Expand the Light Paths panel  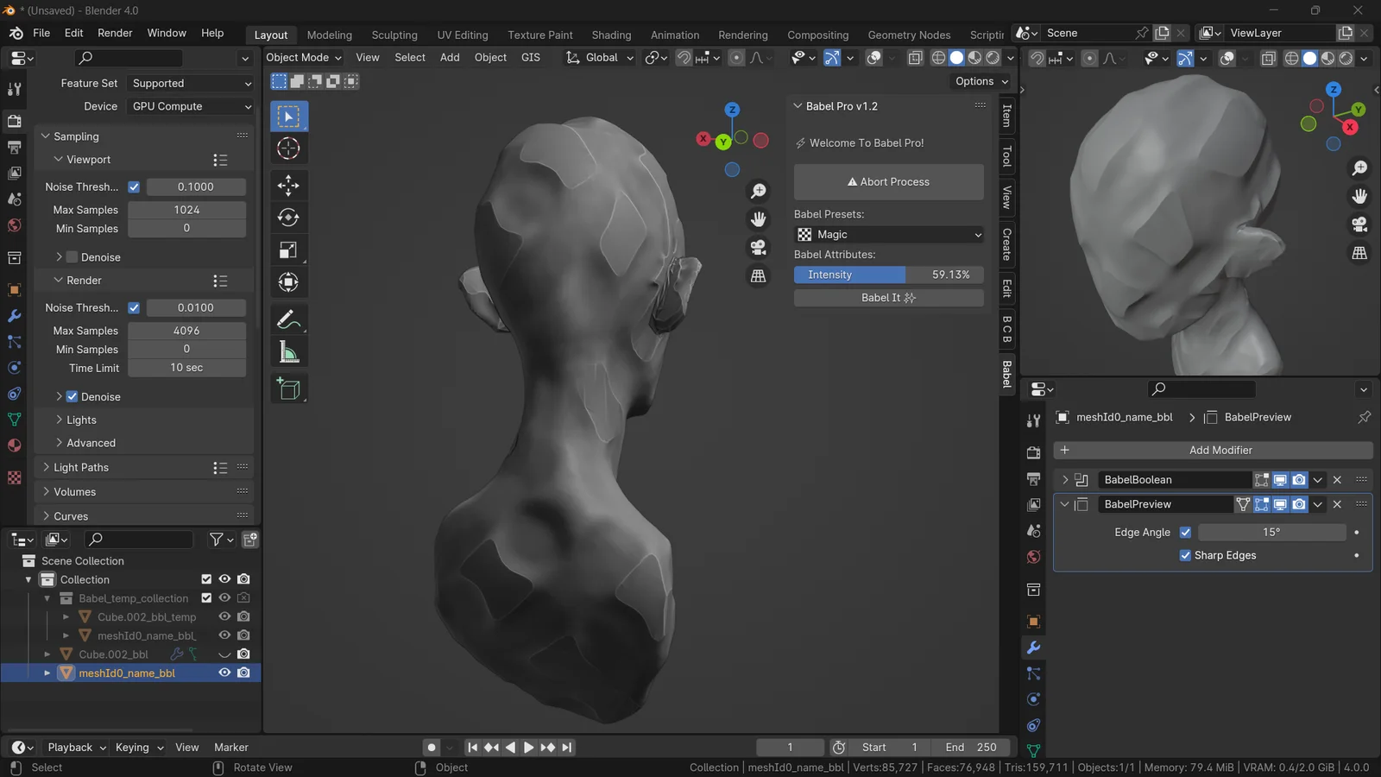pyautogui.click(x=81, y=467)
